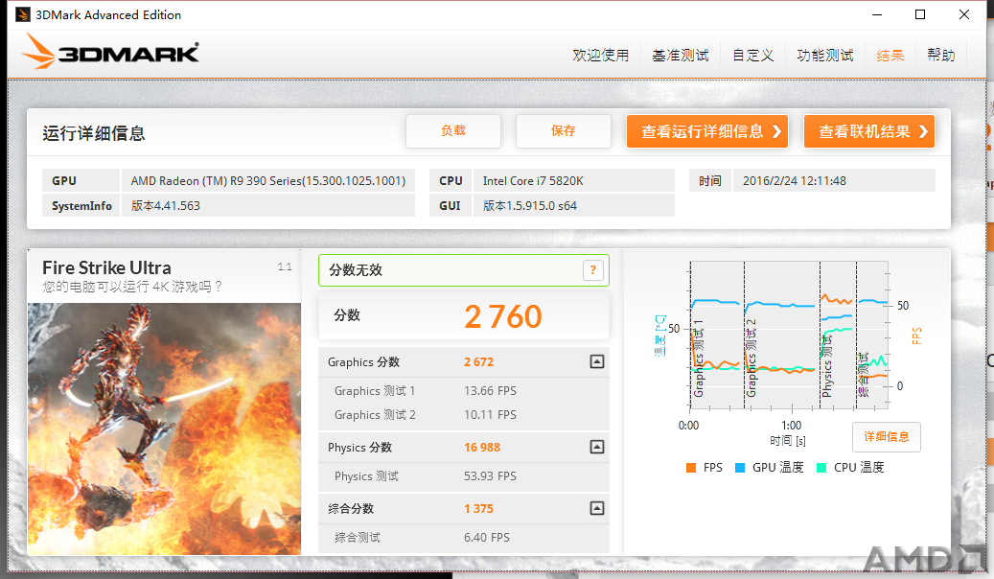Click the Physics score value 16 988
The height and width of the screenshot is (579, 994).
click(x=482, y=447)
